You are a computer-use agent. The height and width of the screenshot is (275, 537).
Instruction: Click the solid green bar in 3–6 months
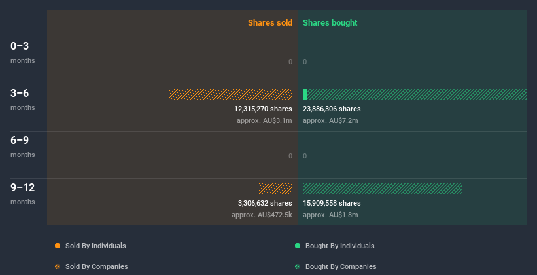[305, 94]
